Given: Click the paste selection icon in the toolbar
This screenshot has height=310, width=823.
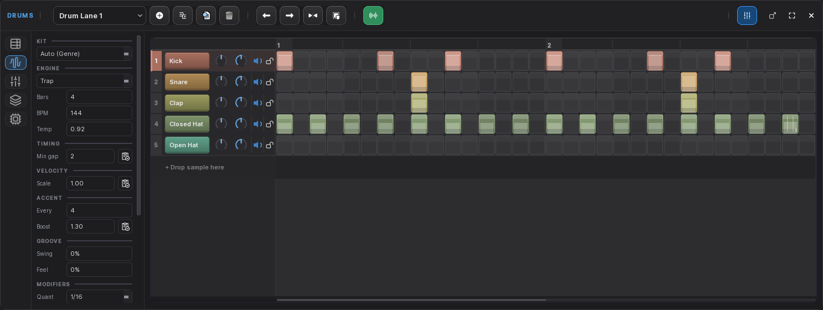Looking at the screenshot, I should pyautogui.click(x=336, y=15).
